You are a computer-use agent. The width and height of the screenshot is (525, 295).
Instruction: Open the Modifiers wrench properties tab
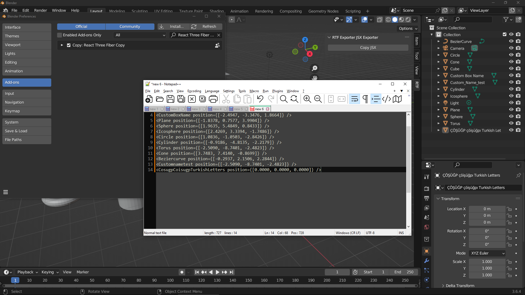point(426,261)
